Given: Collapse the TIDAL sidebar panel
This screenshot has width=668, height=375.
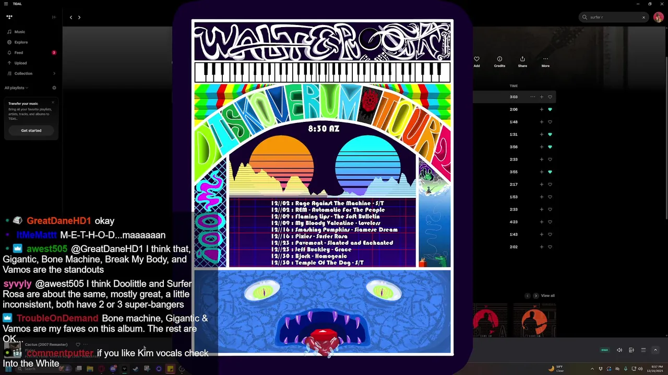Looking at the screenshot, I should click(x=54, y=17).
